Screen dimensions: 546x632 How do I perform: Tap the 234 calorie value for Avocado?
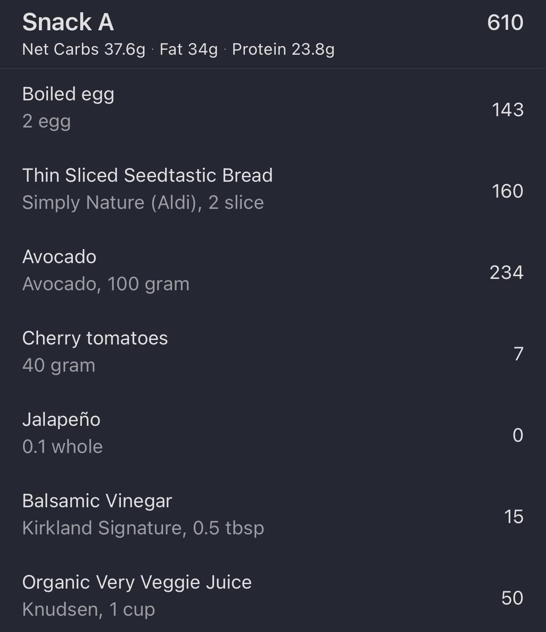click(506, 273)
